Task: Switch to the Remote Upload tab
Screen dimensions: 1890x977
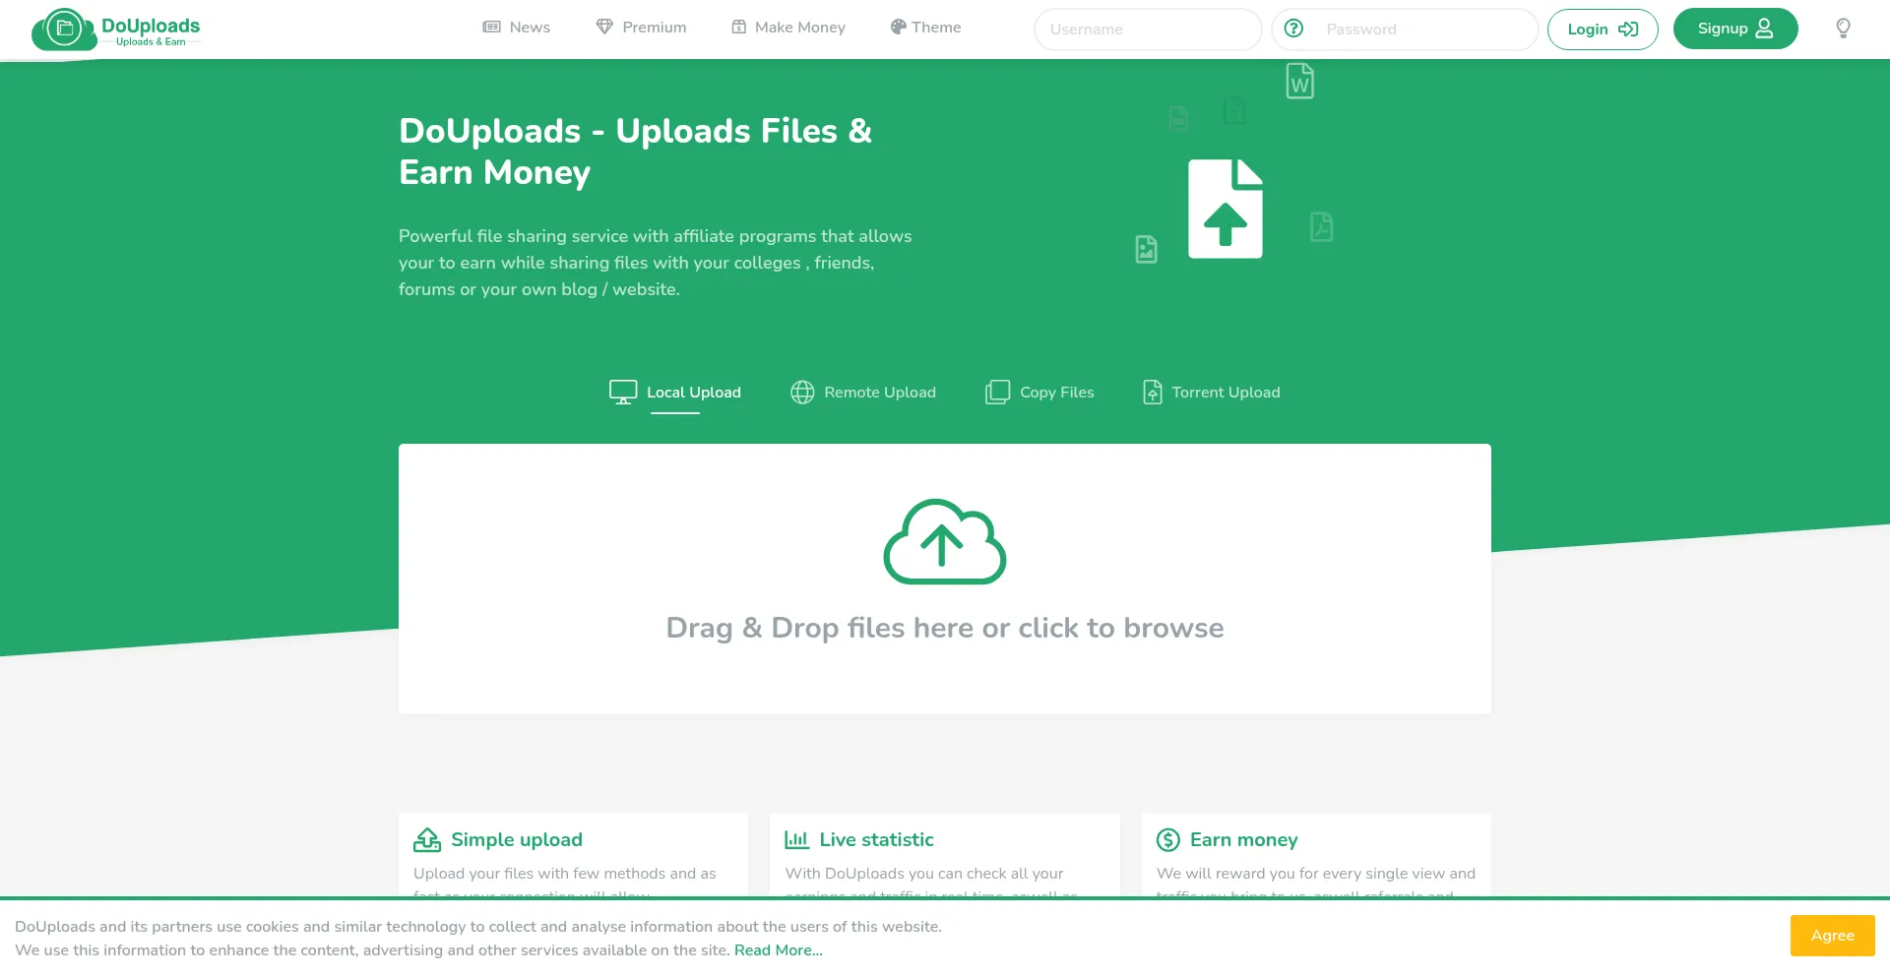Action: [863, 393]
